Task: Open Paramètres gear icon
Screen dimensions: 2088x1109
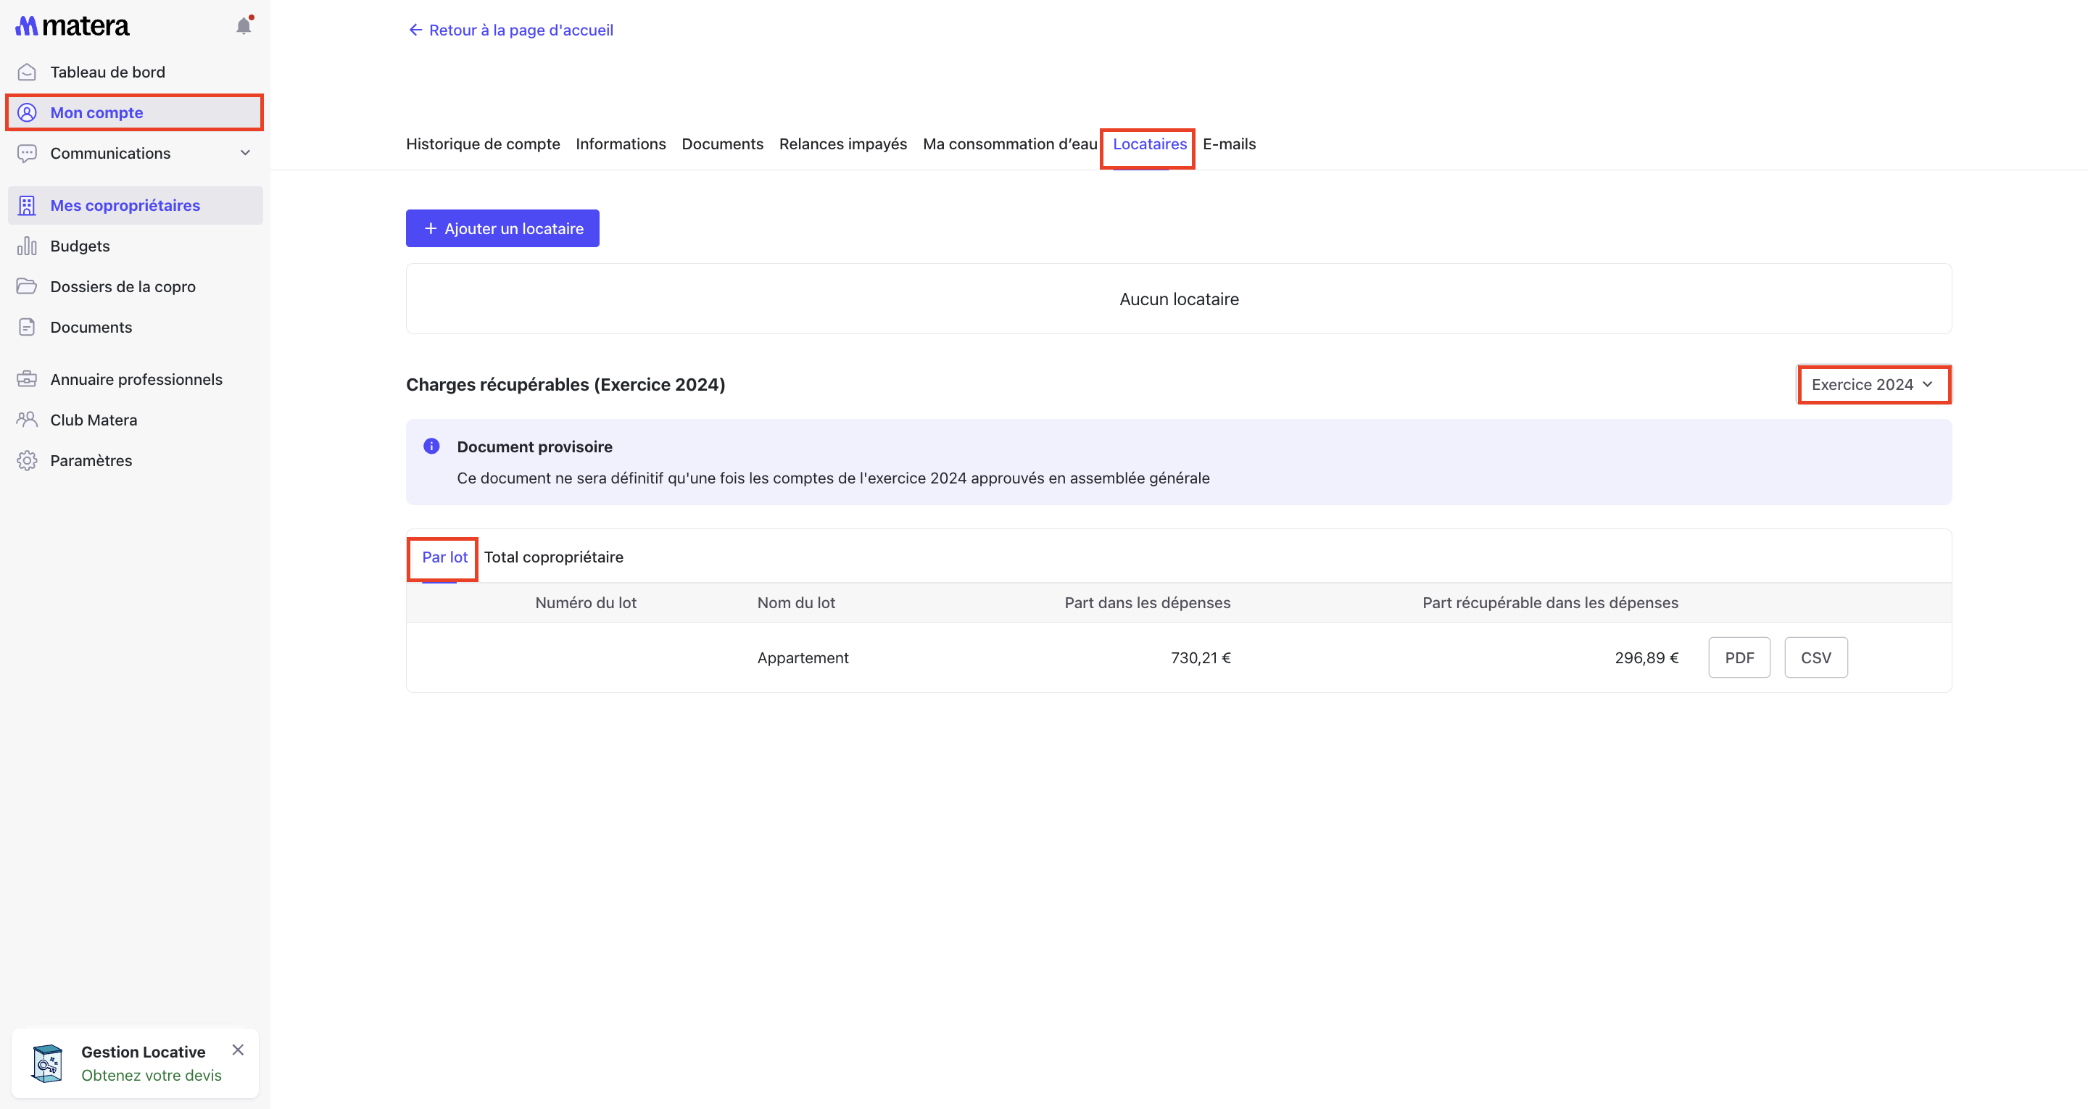Action: click(27, 460)
